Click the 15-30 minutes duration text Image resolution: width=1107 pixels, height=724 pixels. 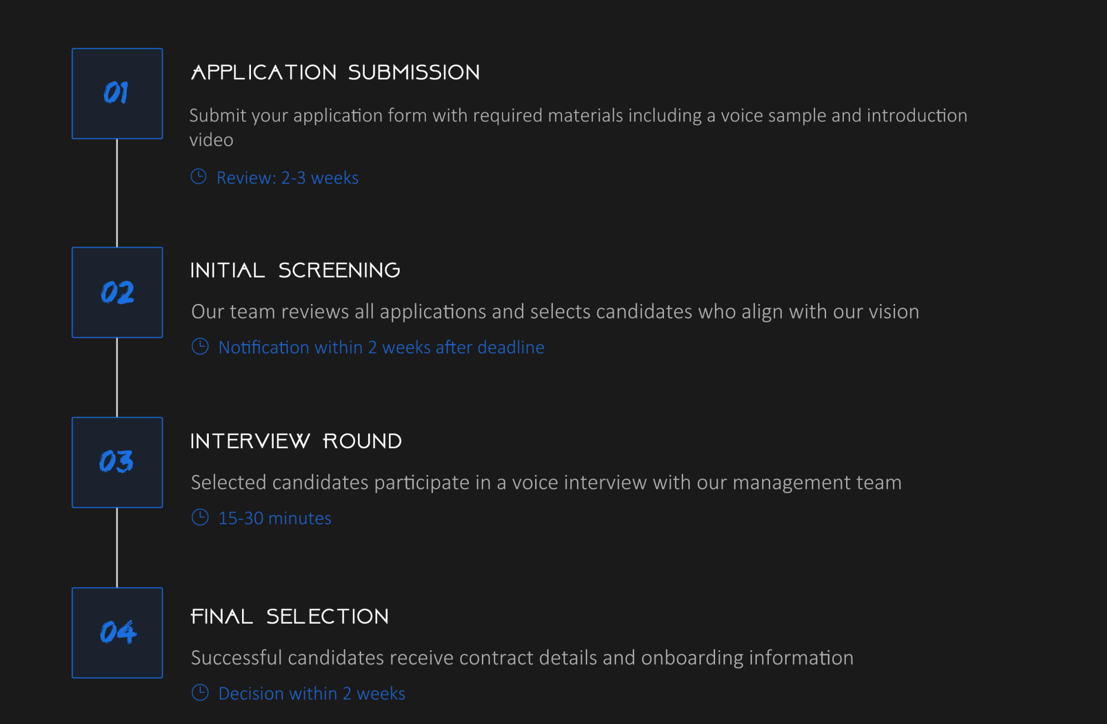point(275,518)
